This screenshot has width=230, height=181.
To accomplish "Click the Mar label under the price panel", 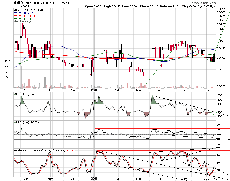I will 139,90.
